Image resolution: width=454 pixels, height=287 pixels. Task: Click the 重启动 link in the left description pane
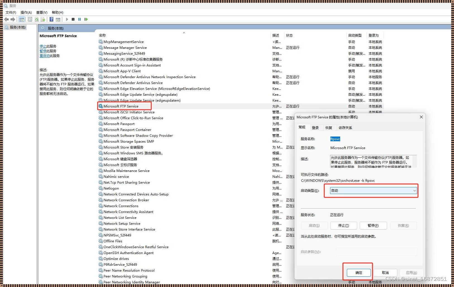coord(45,56)
